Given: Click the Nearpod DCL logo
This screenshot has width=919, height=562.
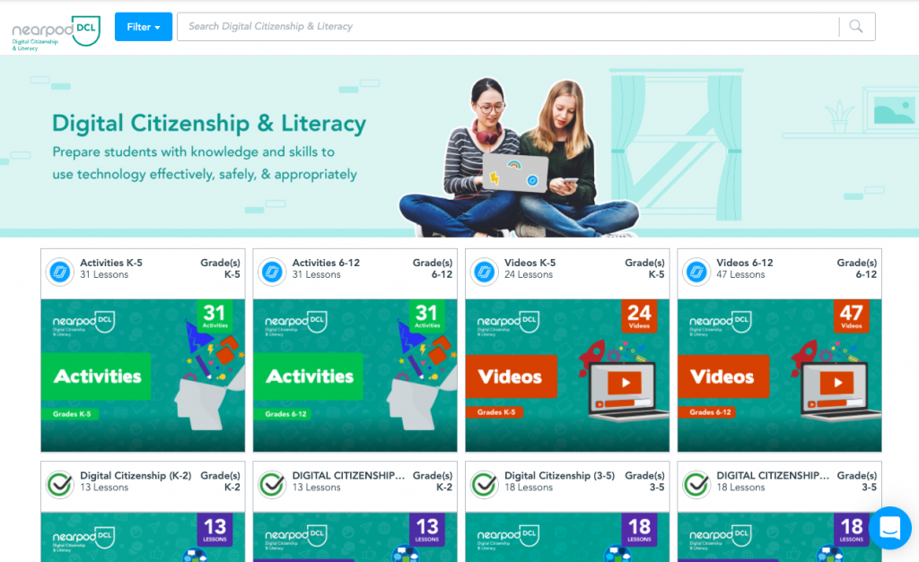Looking at the screenshot, I should pos(57,33).
